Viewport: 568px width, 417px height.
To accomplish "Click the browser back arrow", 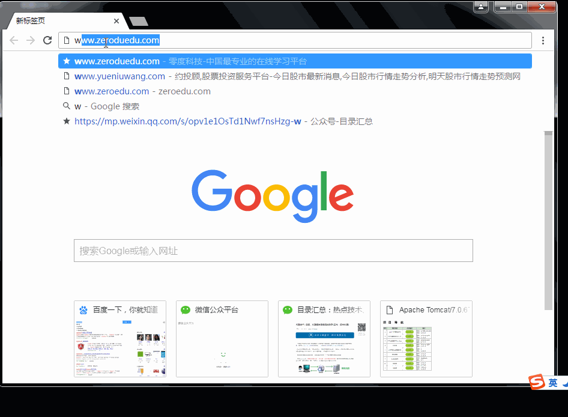I will click(x=14, y=40).
